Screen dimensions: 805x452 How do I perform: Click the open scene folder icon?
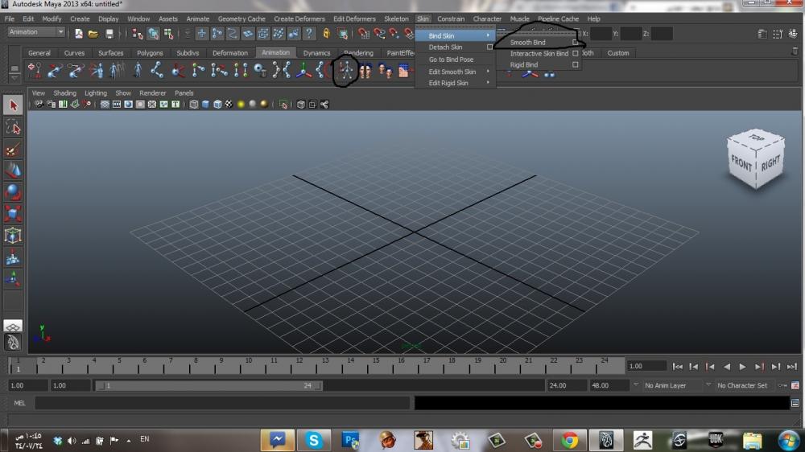tap(93, 34)
